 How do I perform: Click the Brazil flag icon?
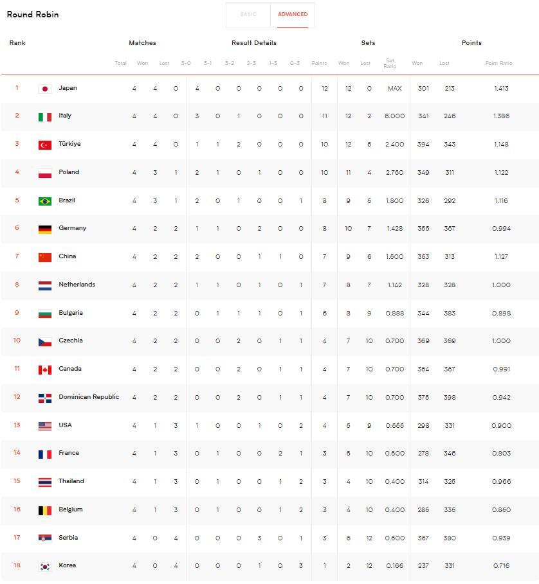tap(45, 201)
